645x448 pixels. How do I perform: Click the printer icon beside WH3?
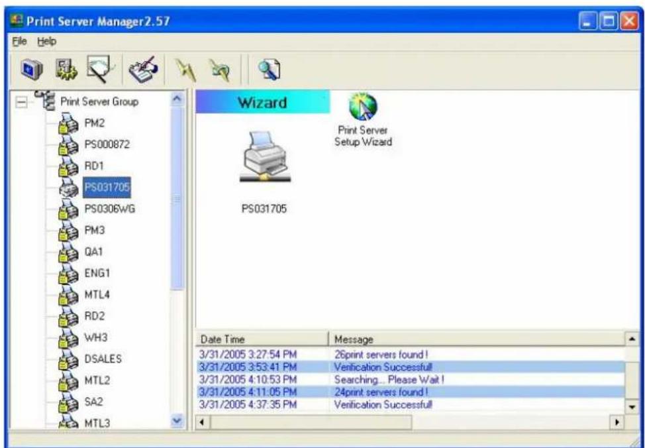click(x=68, y=337)
